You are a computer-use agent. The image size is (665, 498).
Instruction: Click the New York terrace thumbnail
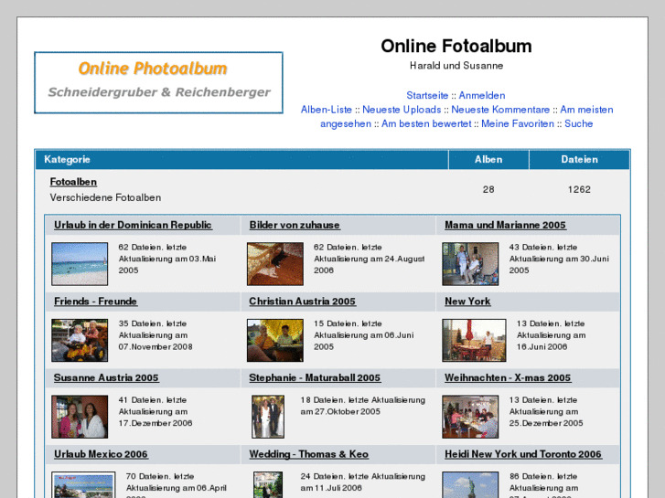(474, 340)
